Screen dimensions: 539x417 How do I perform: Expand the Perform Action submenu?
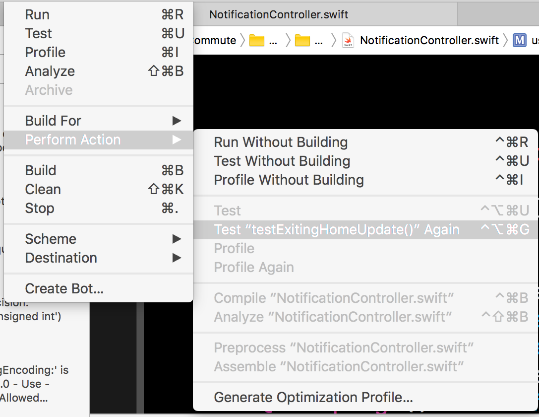click(99, 139)
